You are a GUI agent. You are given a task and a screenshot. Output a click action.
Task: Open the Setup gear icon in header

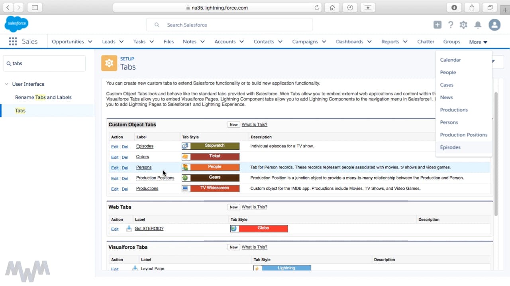click(463, 25)
